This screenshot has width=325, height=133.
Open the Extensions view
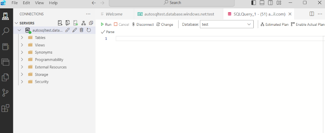coord(5,108)
